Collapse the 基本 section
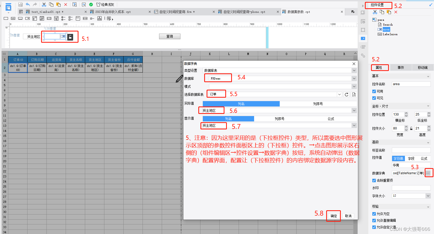434x234 pixels. tap(428, 76)
